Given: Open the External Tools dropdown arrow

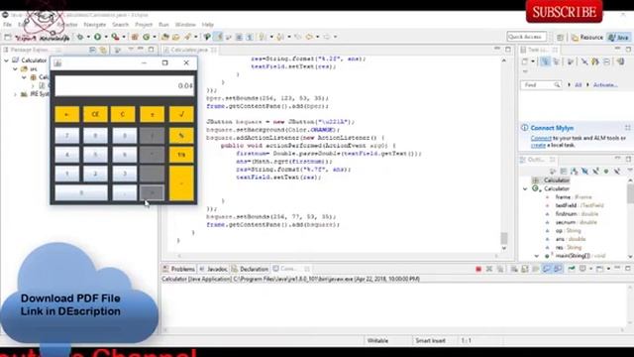Looking at the screenshot, I should tap(124, 37).
